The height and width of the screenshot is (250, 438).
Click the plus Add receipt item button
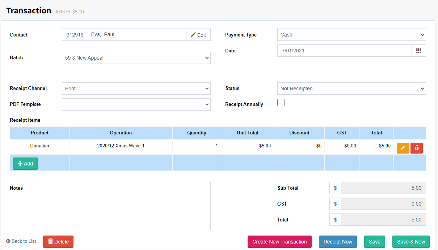pos(25,164)
